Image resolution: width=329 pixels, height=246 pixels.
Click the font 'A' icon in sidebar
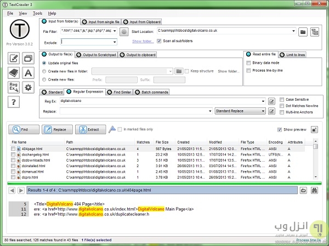(28, 72)
